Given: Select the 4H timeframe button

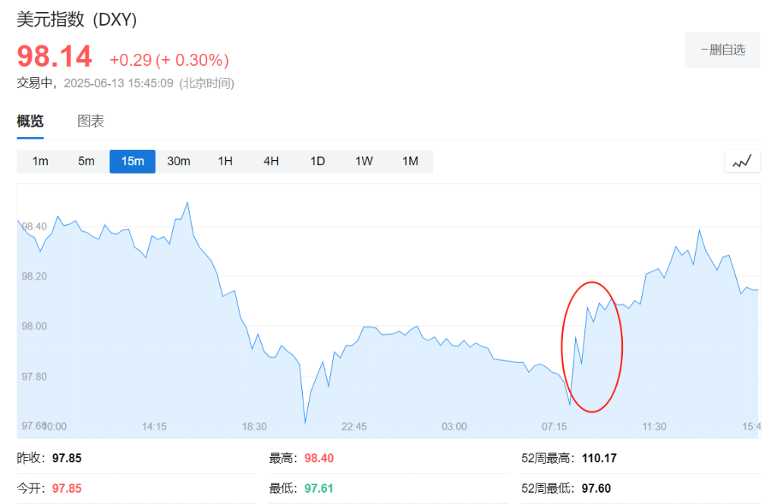Looking at the screenshot, I should pos(271,161).
